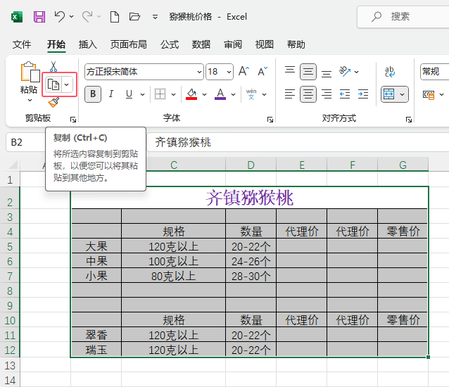This screenshot has width=449, height=387.
Task: Open the borders dropdown arrow
Action: 173,94
